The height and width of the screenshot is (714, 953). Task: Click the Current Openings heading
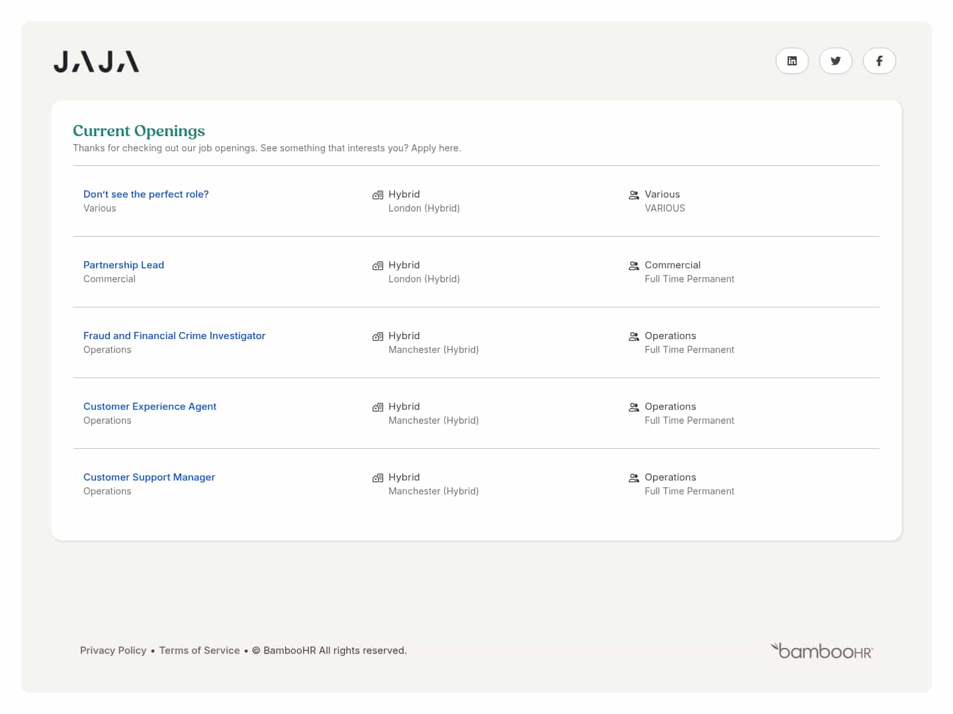[x=139, y=131]
